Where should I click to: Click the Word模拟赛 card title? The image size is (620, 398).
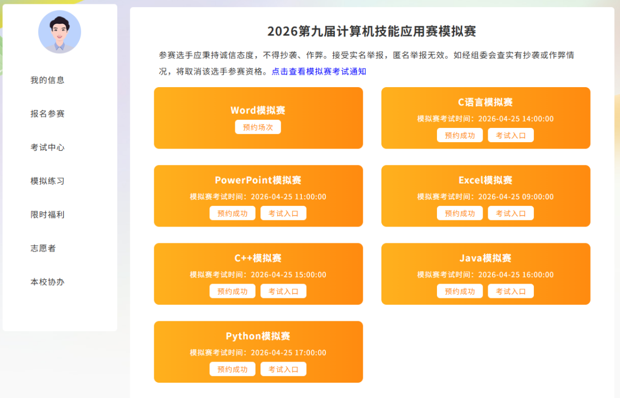pos(258,111)
